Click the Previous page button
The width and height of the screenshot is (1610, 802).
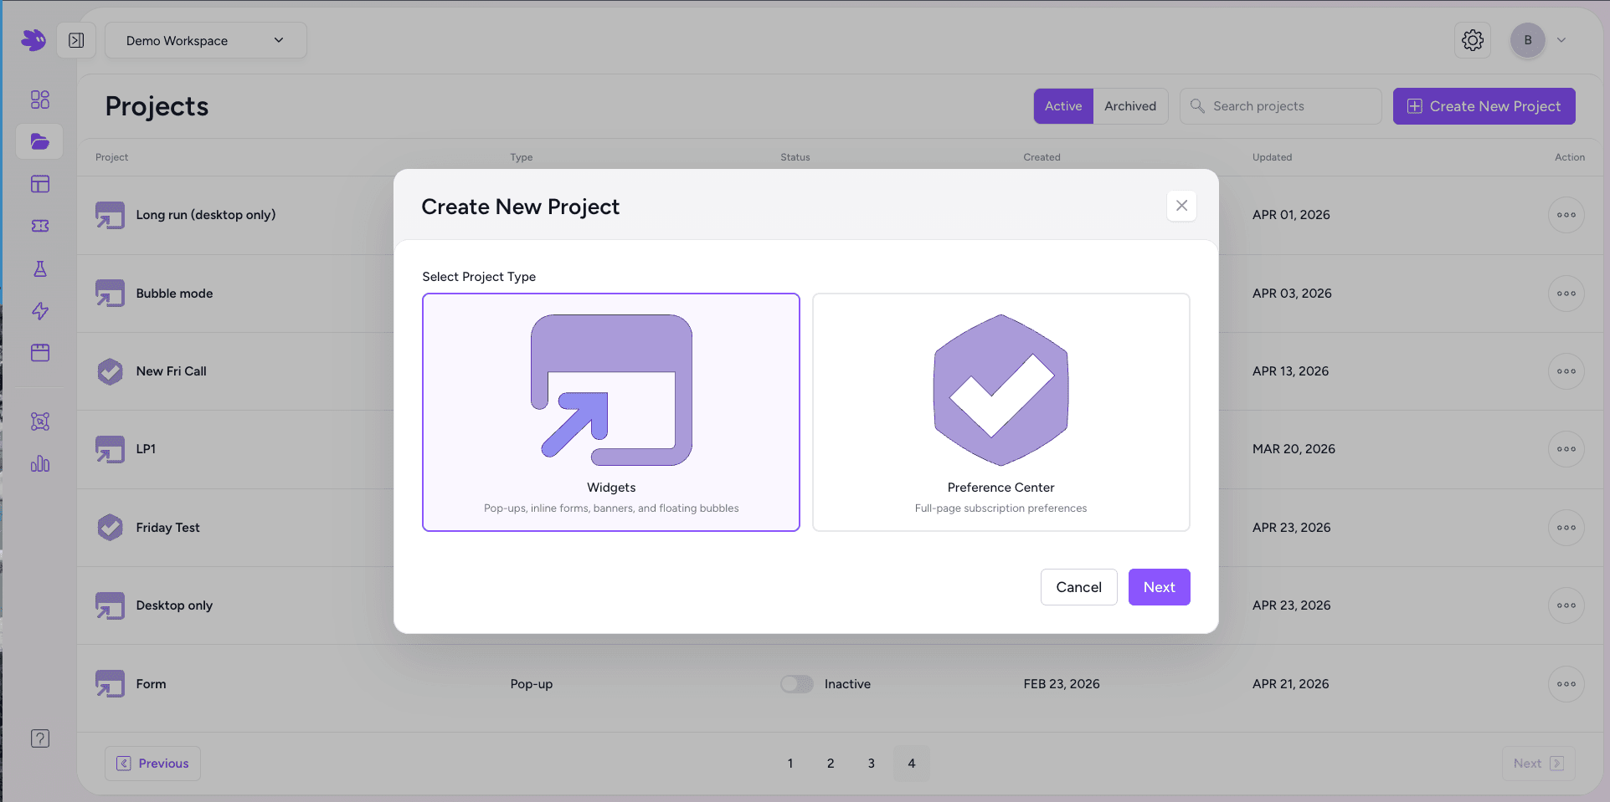coord(152,764)
